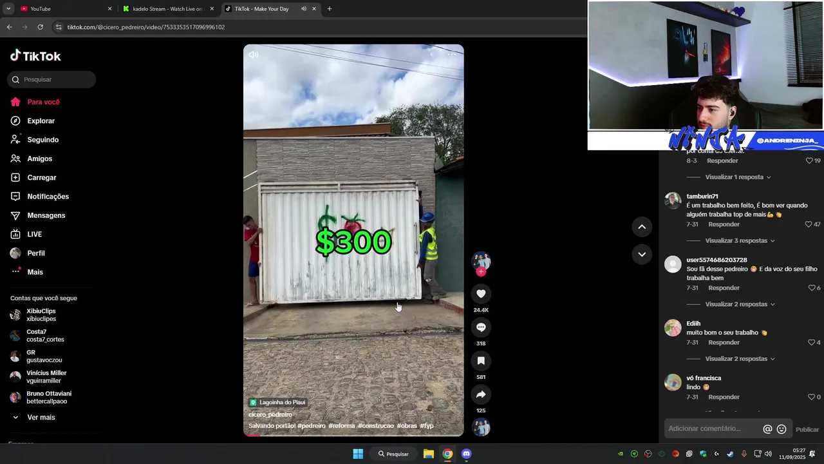Open the emoji picker in comment box

click(782, 429)
